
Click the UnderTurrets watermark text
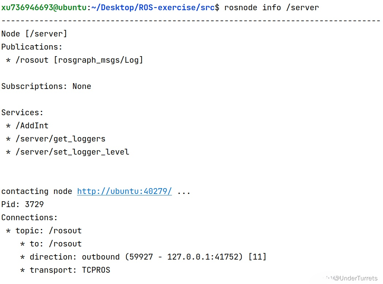(358, 278)
